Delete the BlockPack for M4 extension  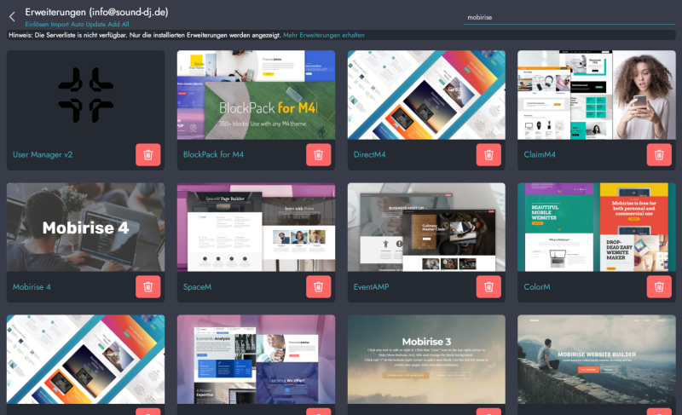[x=318, y=155]
